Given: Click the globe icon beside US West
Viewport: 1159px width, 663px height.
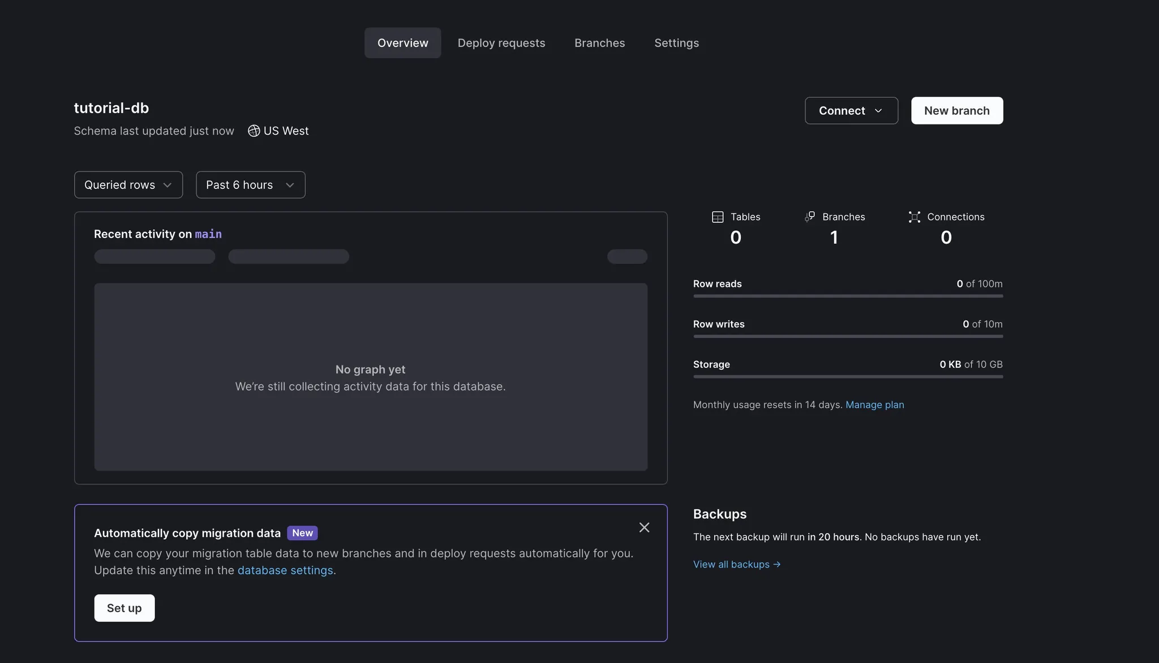Looking at the screenshot, I should point(254,131).
